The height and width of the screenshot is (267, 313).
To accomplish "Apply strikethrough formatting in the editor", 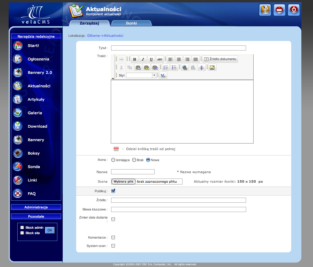I will (160, 59).
